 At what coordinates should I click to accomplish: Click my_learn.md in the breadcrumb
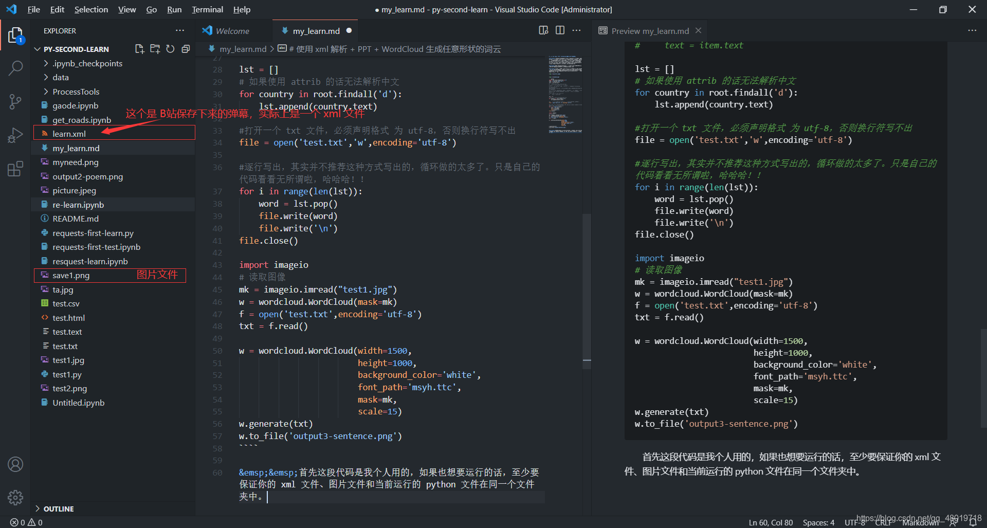click(x=243, y=49)
